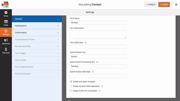
Task: Open the Confirmation settings tab
Action: (x=37, y=33)
